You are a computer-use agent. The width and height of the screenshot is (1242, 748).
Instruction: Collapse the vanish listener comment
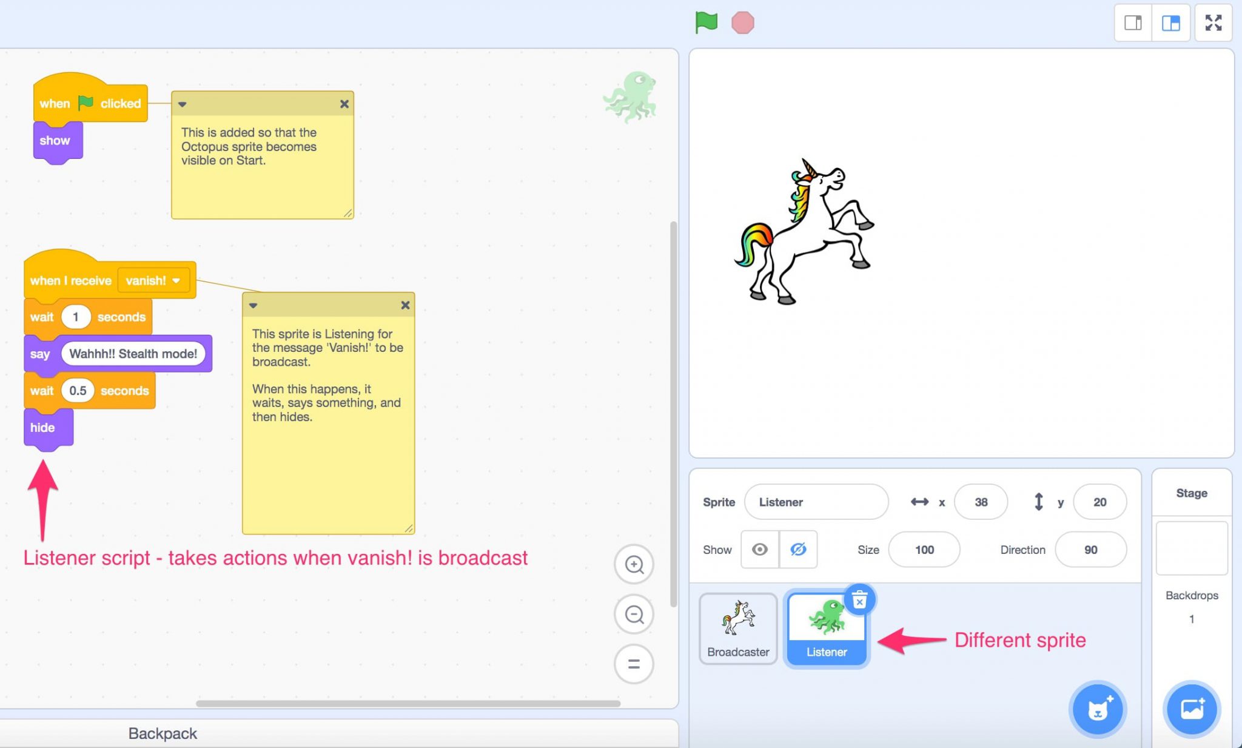point(253,305)
